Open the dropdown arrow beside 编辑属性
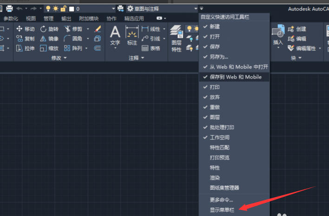 pyautogui.click(x=320, y=48)
